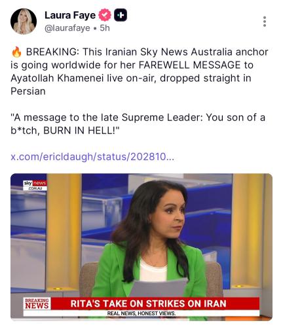
Task: Click the Real News, Honest Views ticker
Action: 141,313
